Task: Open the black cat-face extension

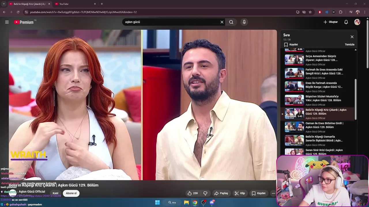Action: [x=334, y=12]
